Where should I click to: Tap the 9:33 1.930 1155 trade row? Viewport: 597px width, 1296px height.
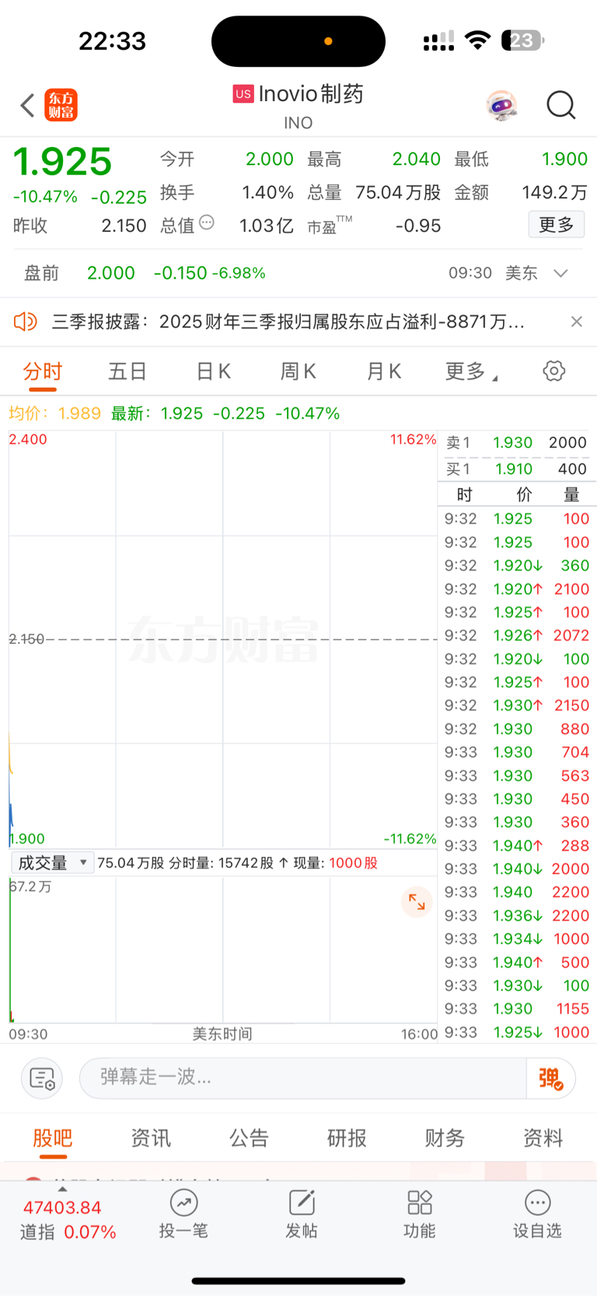coord(517,1009)
